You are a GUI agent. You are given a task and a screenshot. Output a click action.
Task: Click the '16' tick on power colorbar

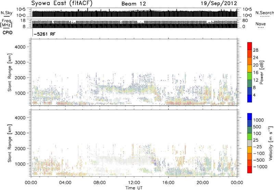point(256,73)
